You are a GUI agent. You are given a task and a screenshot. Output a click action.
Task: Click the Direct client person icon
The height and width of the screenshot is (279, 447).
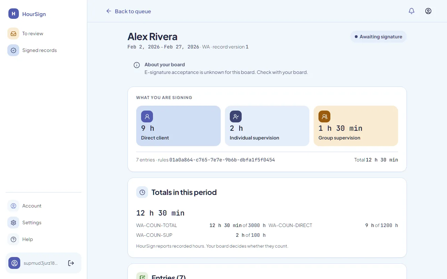coord(147,116)
